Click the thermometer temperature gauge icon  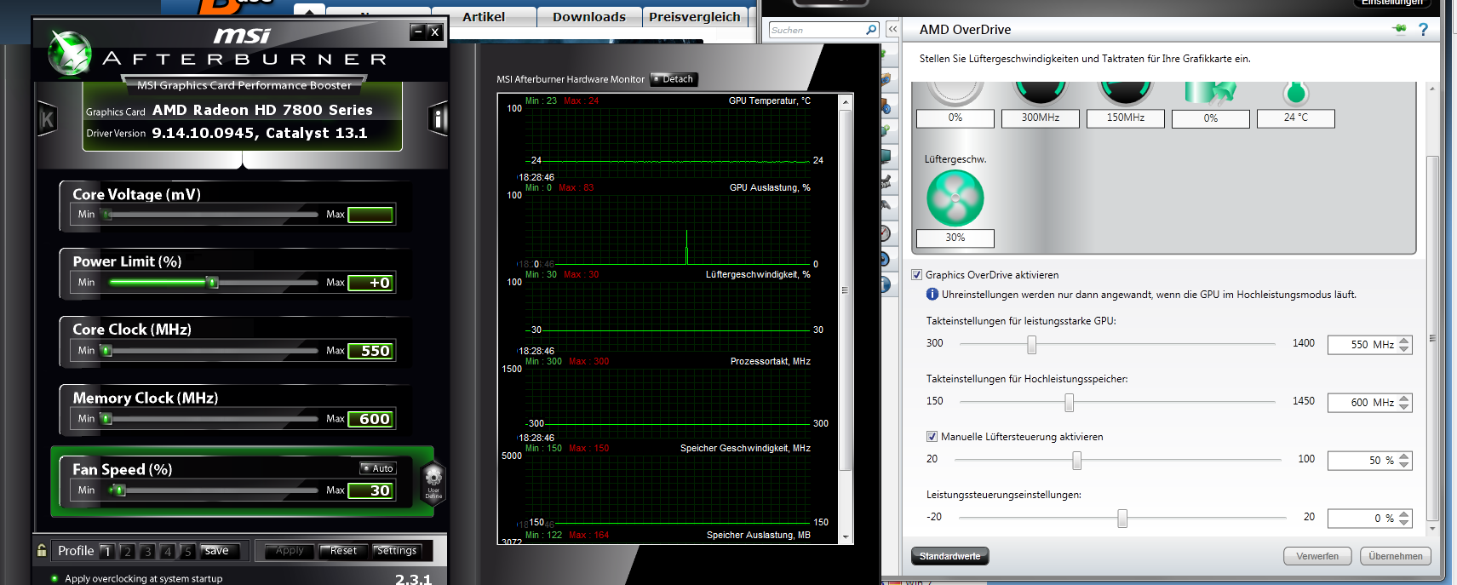(1295, 92)
